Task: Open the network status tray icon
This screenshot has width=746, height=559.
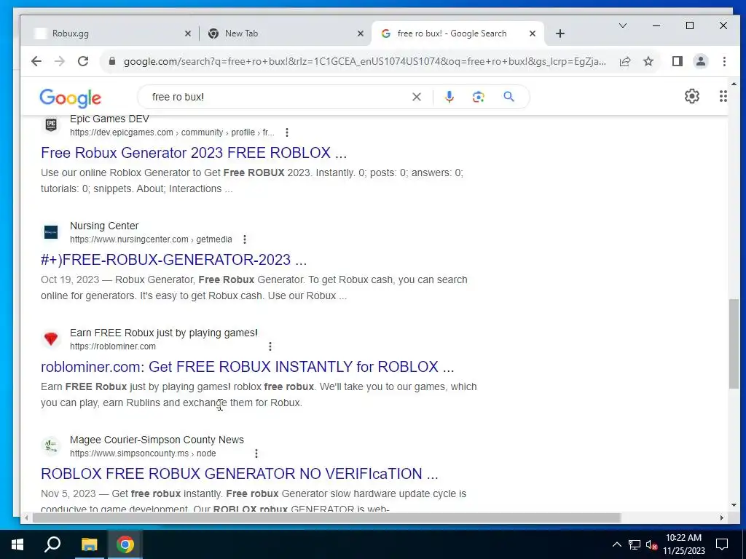Action: coord(635,544)
